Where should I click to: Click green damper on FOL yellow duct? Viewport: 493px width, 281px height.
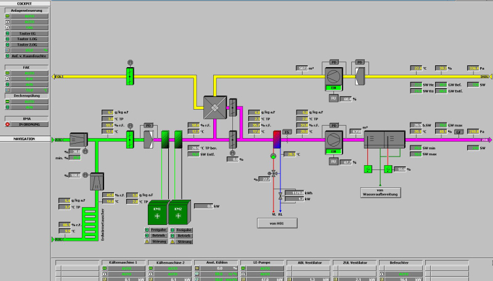130,76
